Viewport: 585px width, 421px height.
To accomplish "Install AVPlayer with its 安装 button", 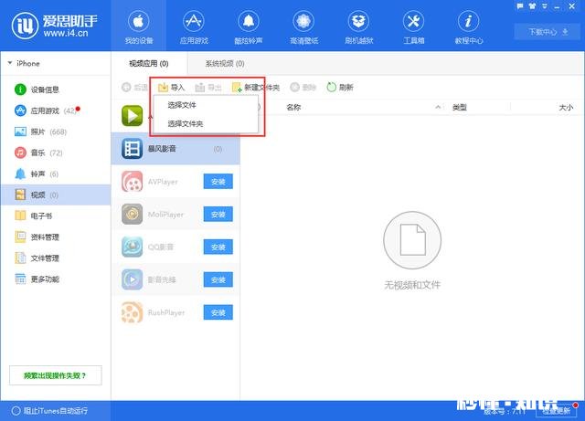I will coord(218,182).
